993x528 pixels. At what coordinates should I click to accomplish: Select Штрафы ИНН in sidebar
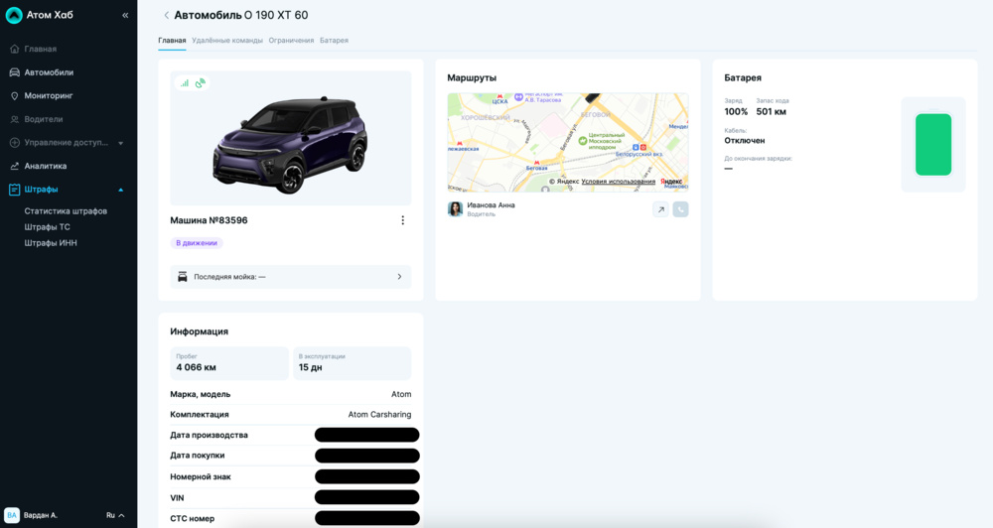point(51,243)
